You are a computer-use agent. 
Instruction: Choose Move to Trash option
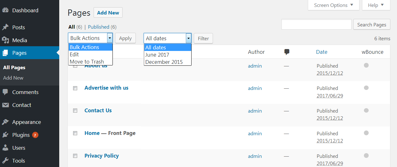[90, 62]
